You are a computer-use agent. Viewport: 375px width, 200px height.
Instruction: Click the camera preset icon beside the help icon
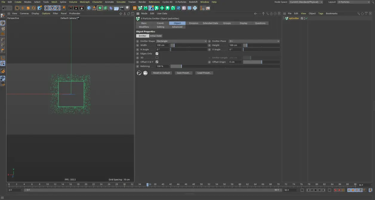click(145, 73)
